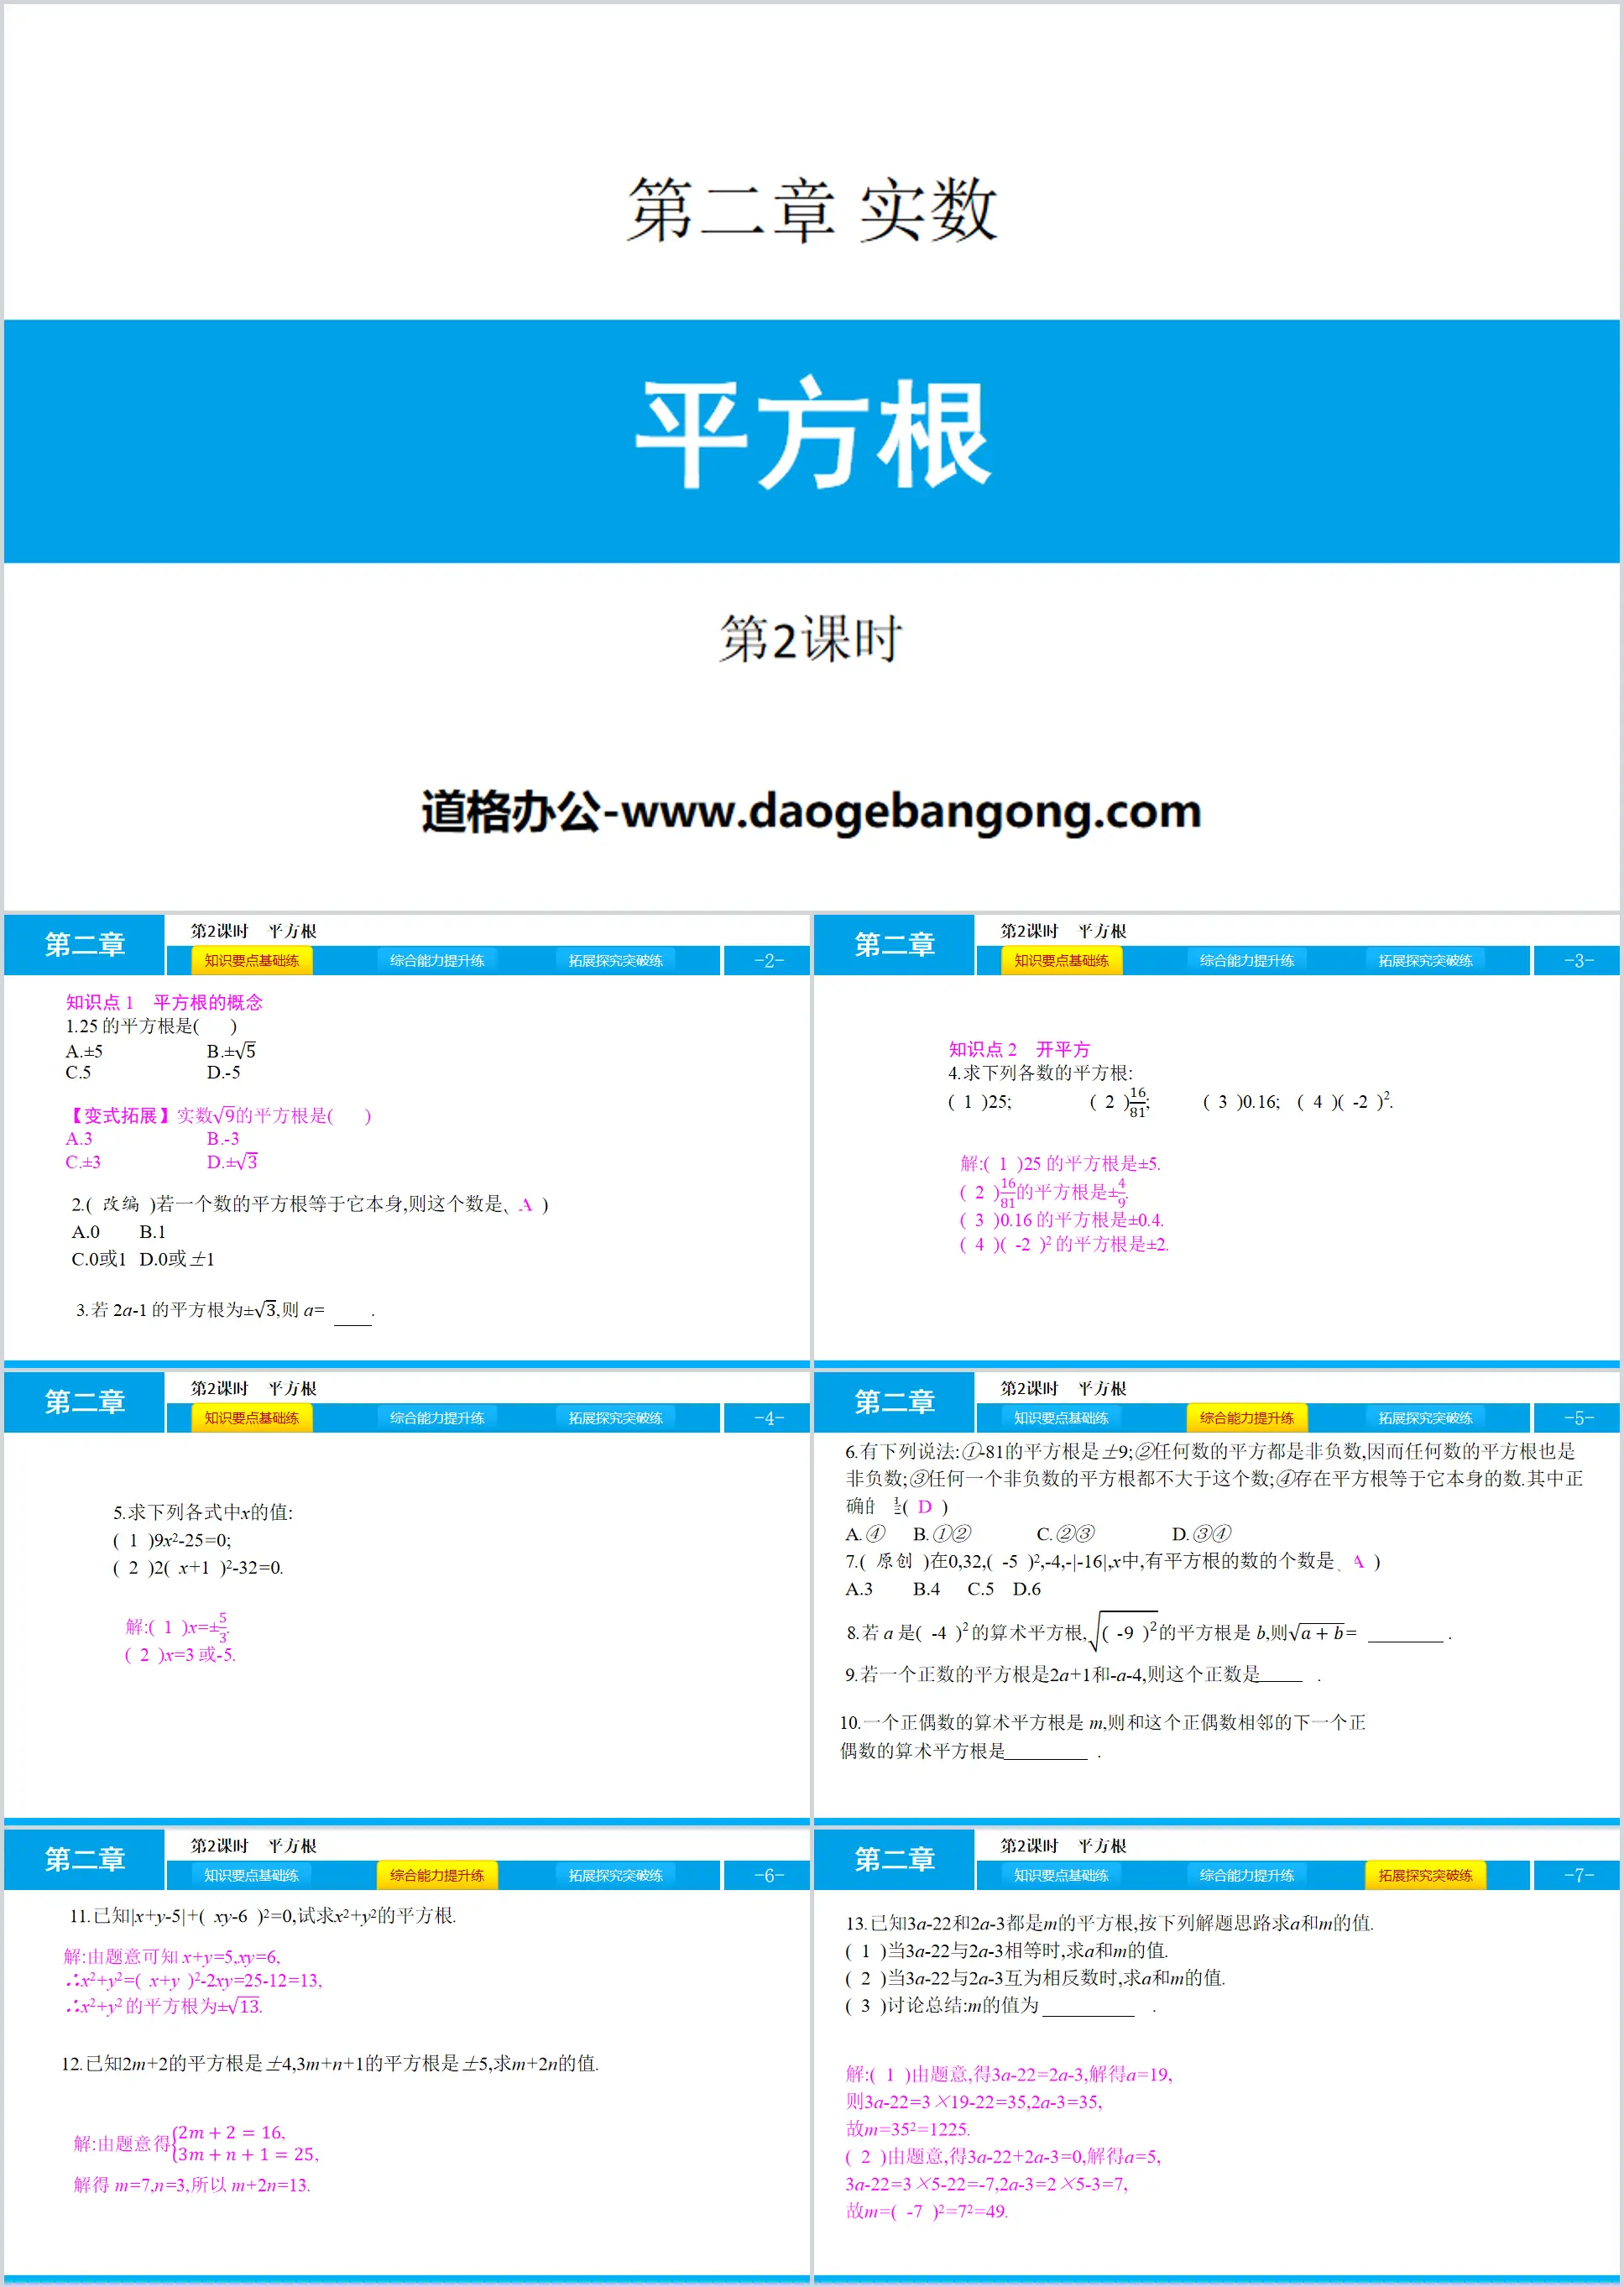The image size is (1624, 2287).
Task: Click the -2- page number badge
Action: click(x=768, y=961)
